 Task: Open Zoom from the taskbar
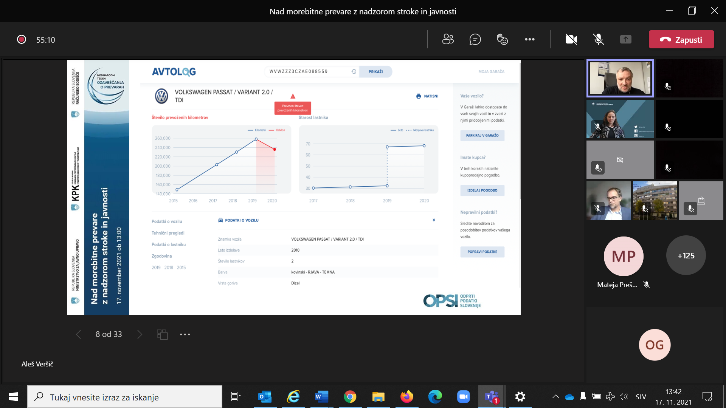click(464, 397)
